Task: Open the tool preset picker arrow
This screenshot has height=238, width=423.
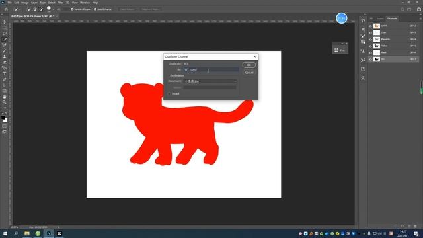Action: click(20, 9)
